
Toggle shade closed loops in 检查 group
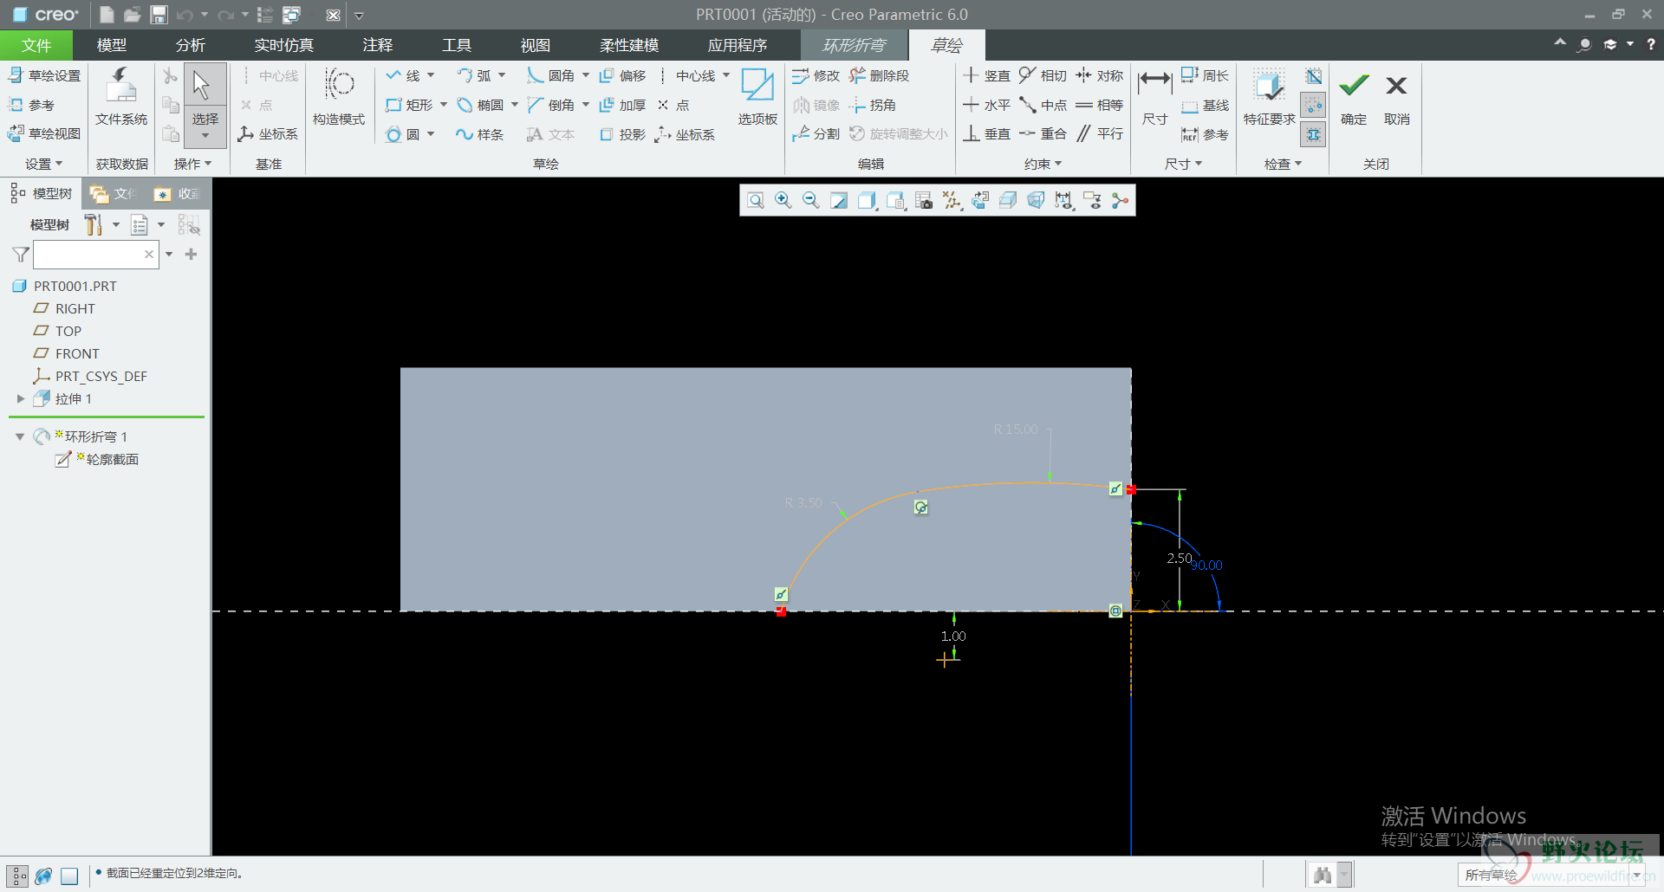(1313, 134)
